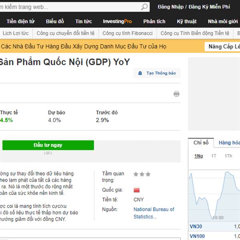Go to the Tin tức menu
The height and width of the screenshot is (240, 240).
83,21
